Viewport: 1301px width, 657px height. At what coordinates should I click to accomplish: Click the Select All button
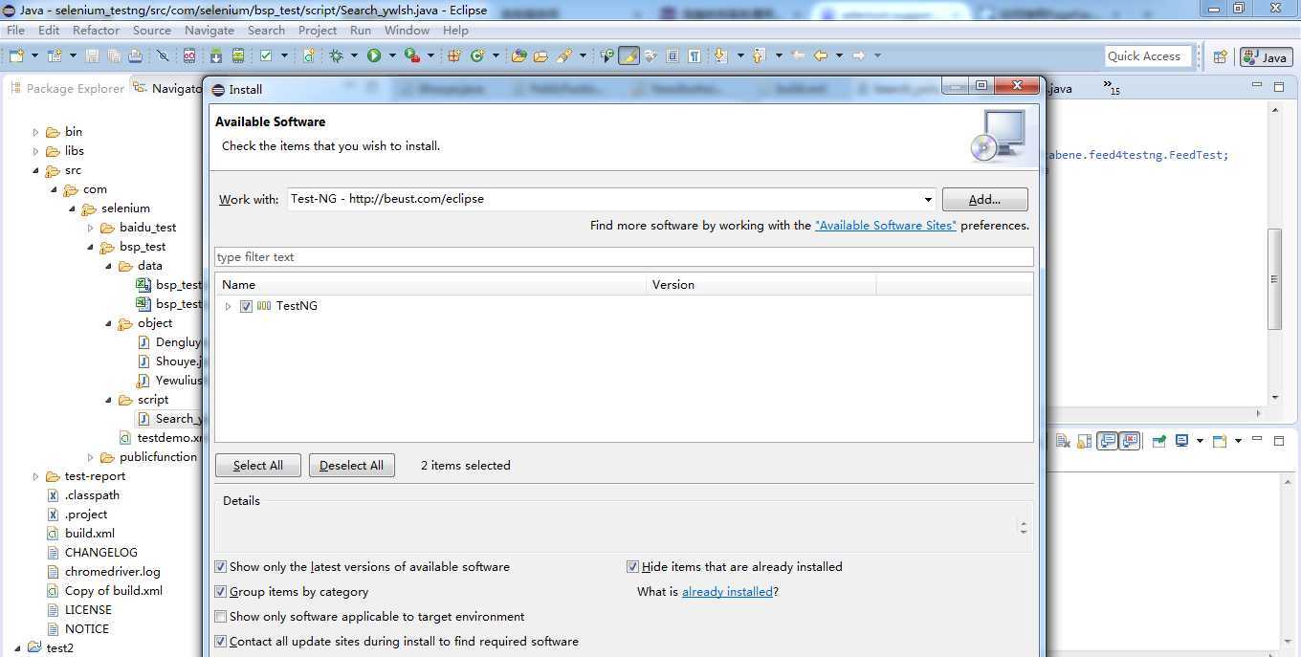pyautogui.click(x=257, y=466)
